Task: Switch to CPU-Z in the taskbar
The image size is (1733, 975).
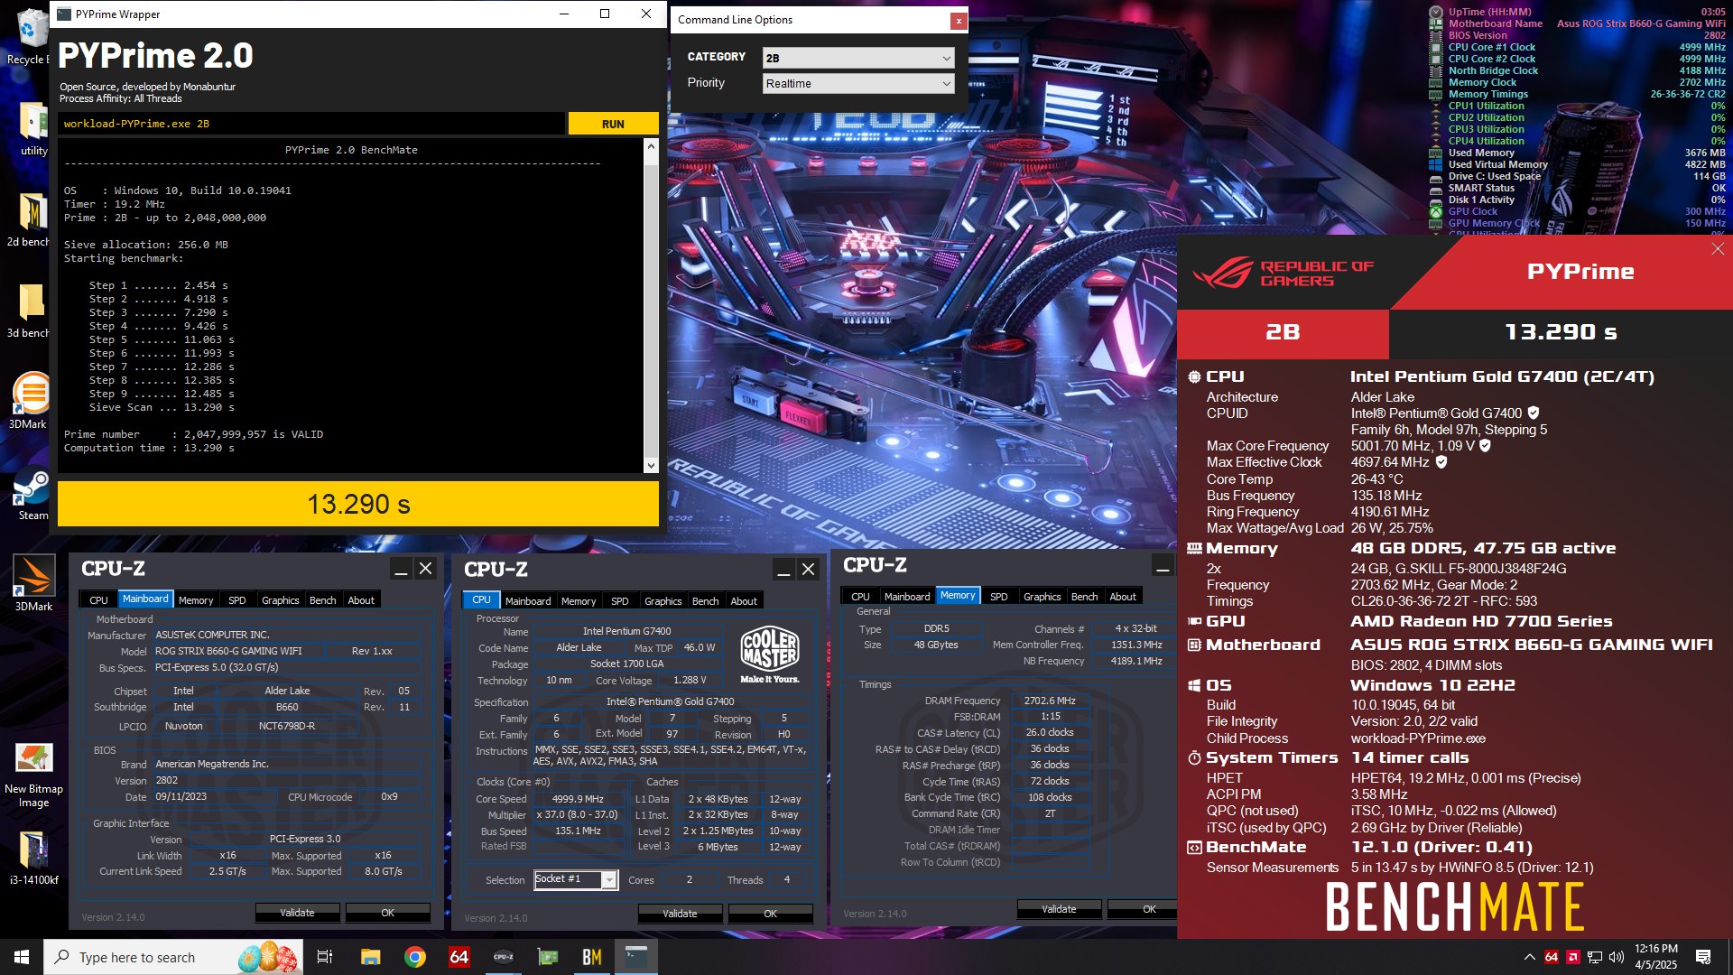Action: (504, 957)
